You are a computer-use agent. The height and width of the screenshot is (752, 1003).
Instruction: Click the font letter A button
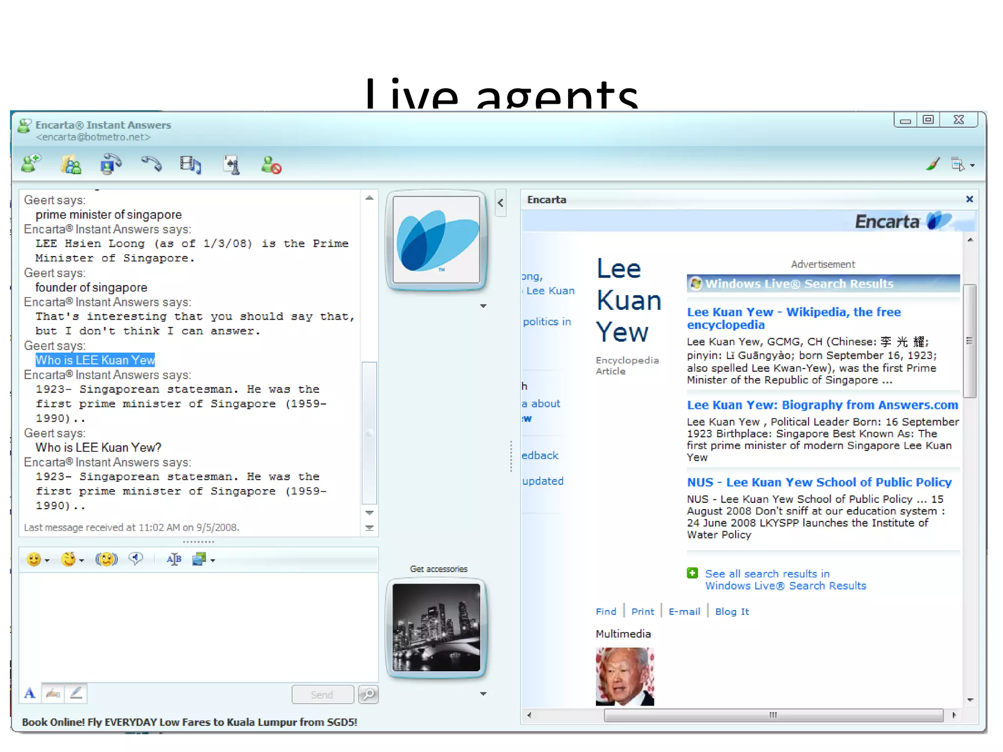click(x=30, y=693)
